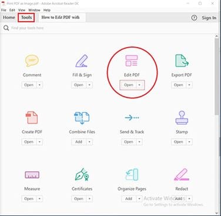Open the Stamp tool
Viewport: 221px width, 216px height.
pyautogui.click(x=178, y=142)
